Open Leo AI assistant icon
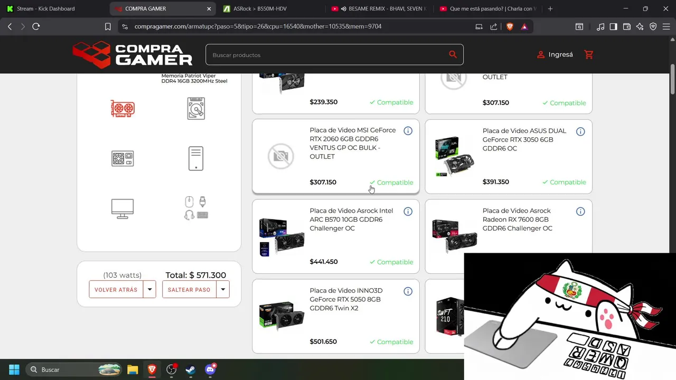 click(640, 26)
